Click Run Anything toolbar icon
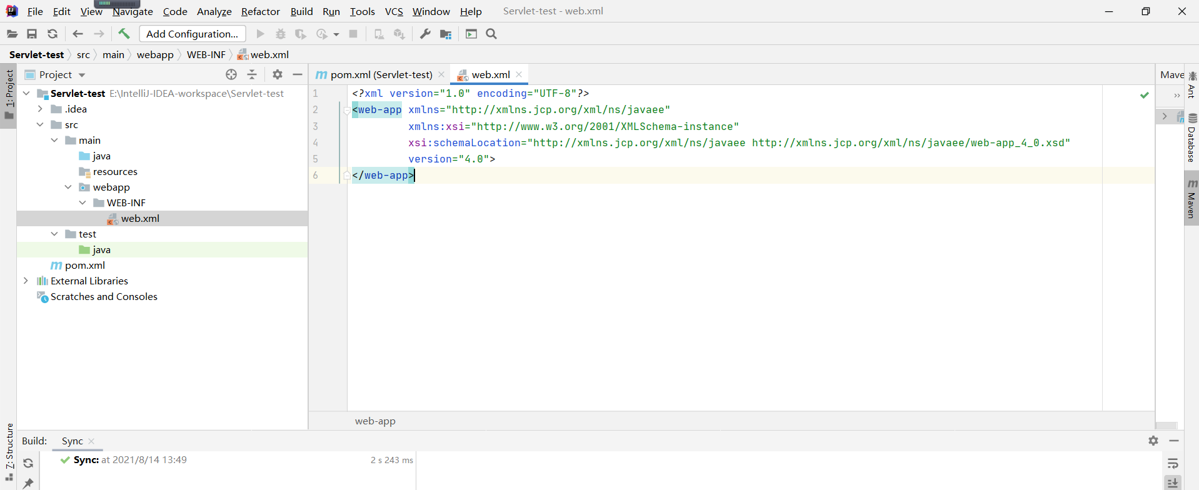The width and height of the screenshot is (1199, 490). point(471,34)
